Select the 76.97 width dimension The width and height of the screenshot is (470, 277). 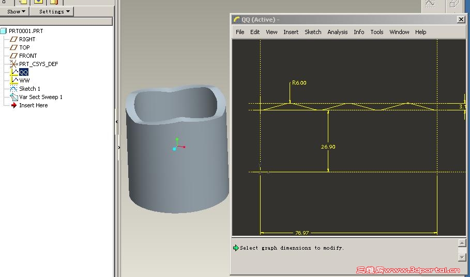(302, 233)
